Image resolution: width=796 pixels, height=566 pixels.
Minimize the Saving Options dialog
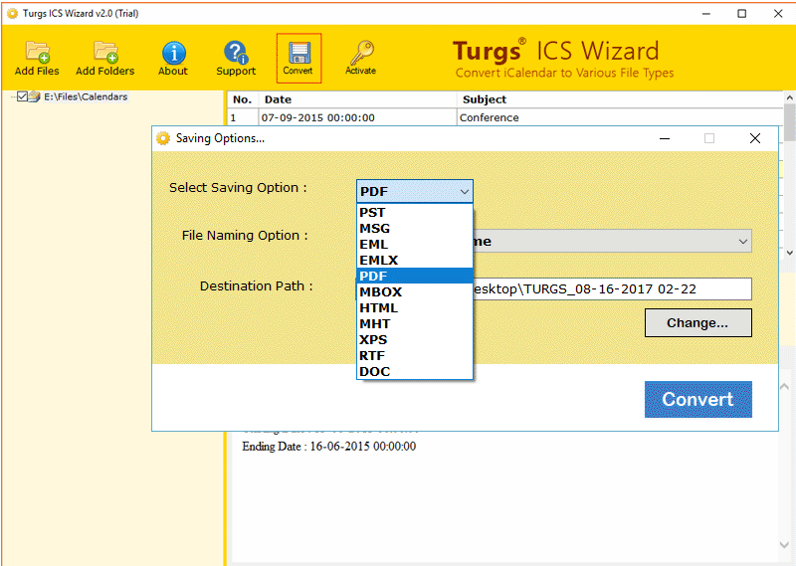[x=665, y=138]
